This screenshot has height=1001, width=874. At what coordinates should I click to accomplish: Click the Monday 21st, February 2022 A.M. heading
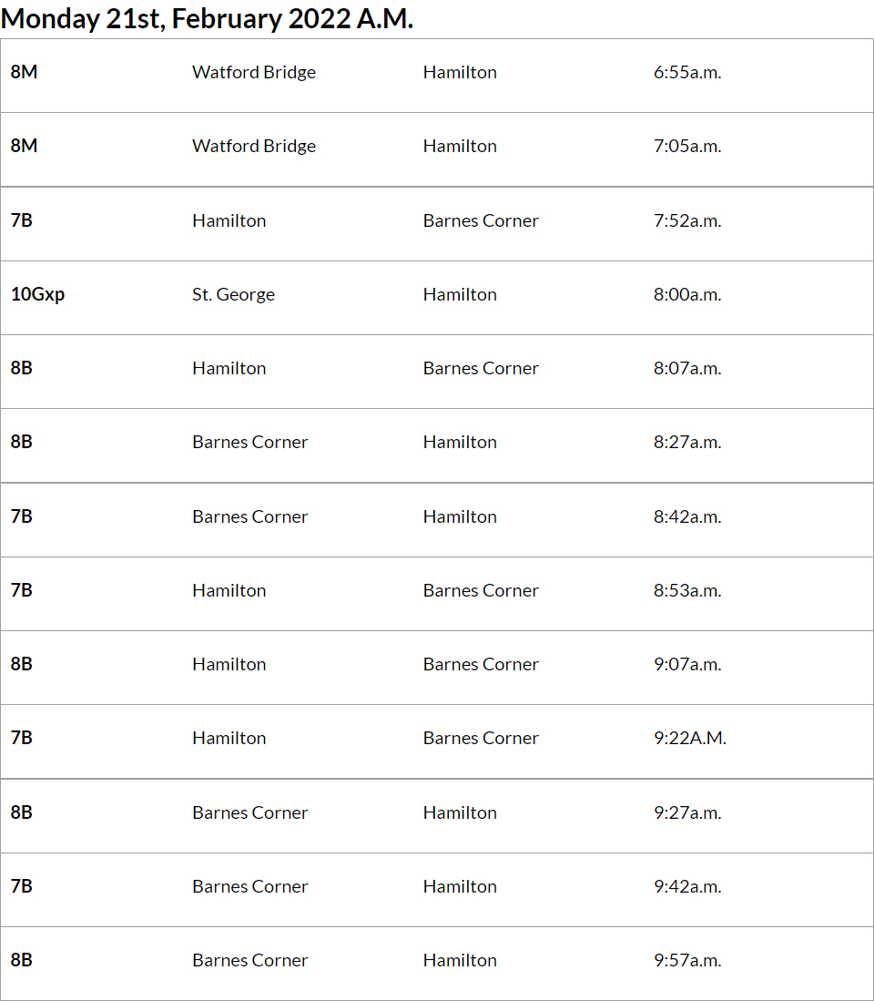[x=208, y=19]
